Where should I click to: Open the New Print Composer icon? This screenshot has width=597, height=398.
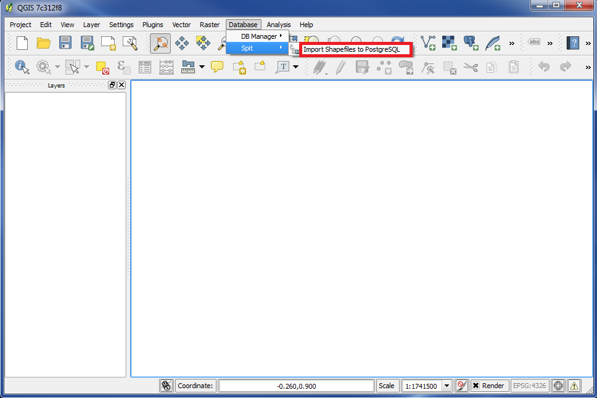coord(109,43)
